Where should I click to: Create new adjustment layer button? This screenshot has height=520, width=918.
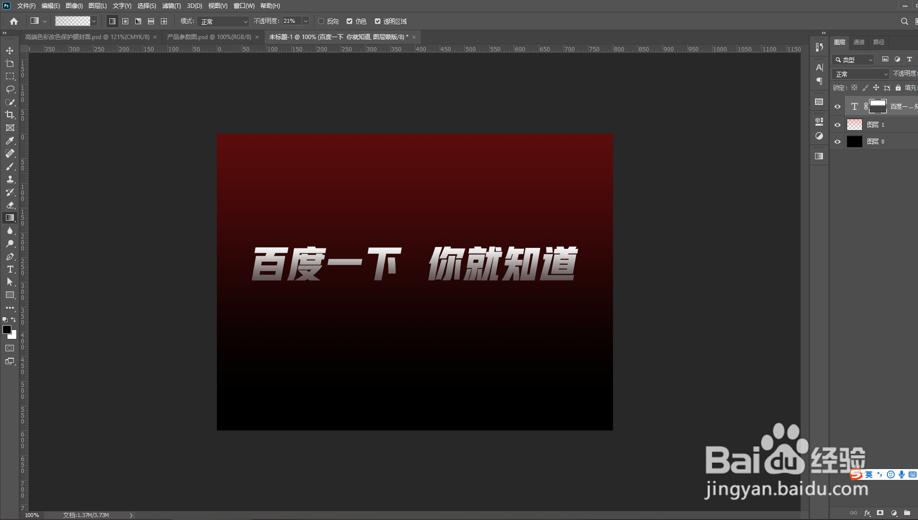(894, 513)
